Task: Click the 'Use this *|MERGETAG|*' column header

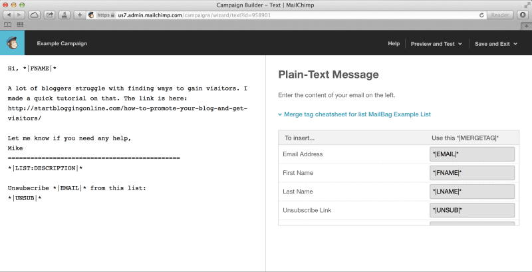Action: [x=465, y=138]
